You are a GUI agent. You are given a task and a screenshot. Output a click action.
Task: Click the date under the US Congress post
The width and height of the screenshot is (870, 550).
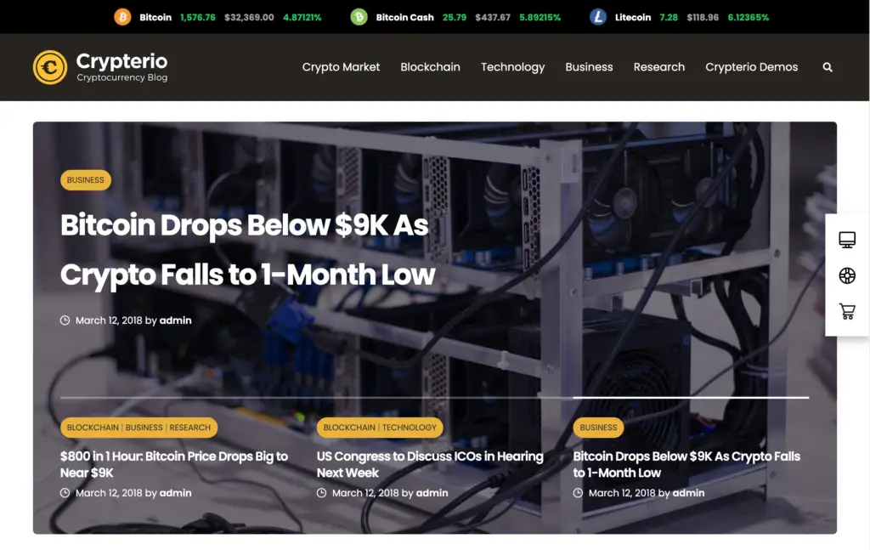click(365, 493)
